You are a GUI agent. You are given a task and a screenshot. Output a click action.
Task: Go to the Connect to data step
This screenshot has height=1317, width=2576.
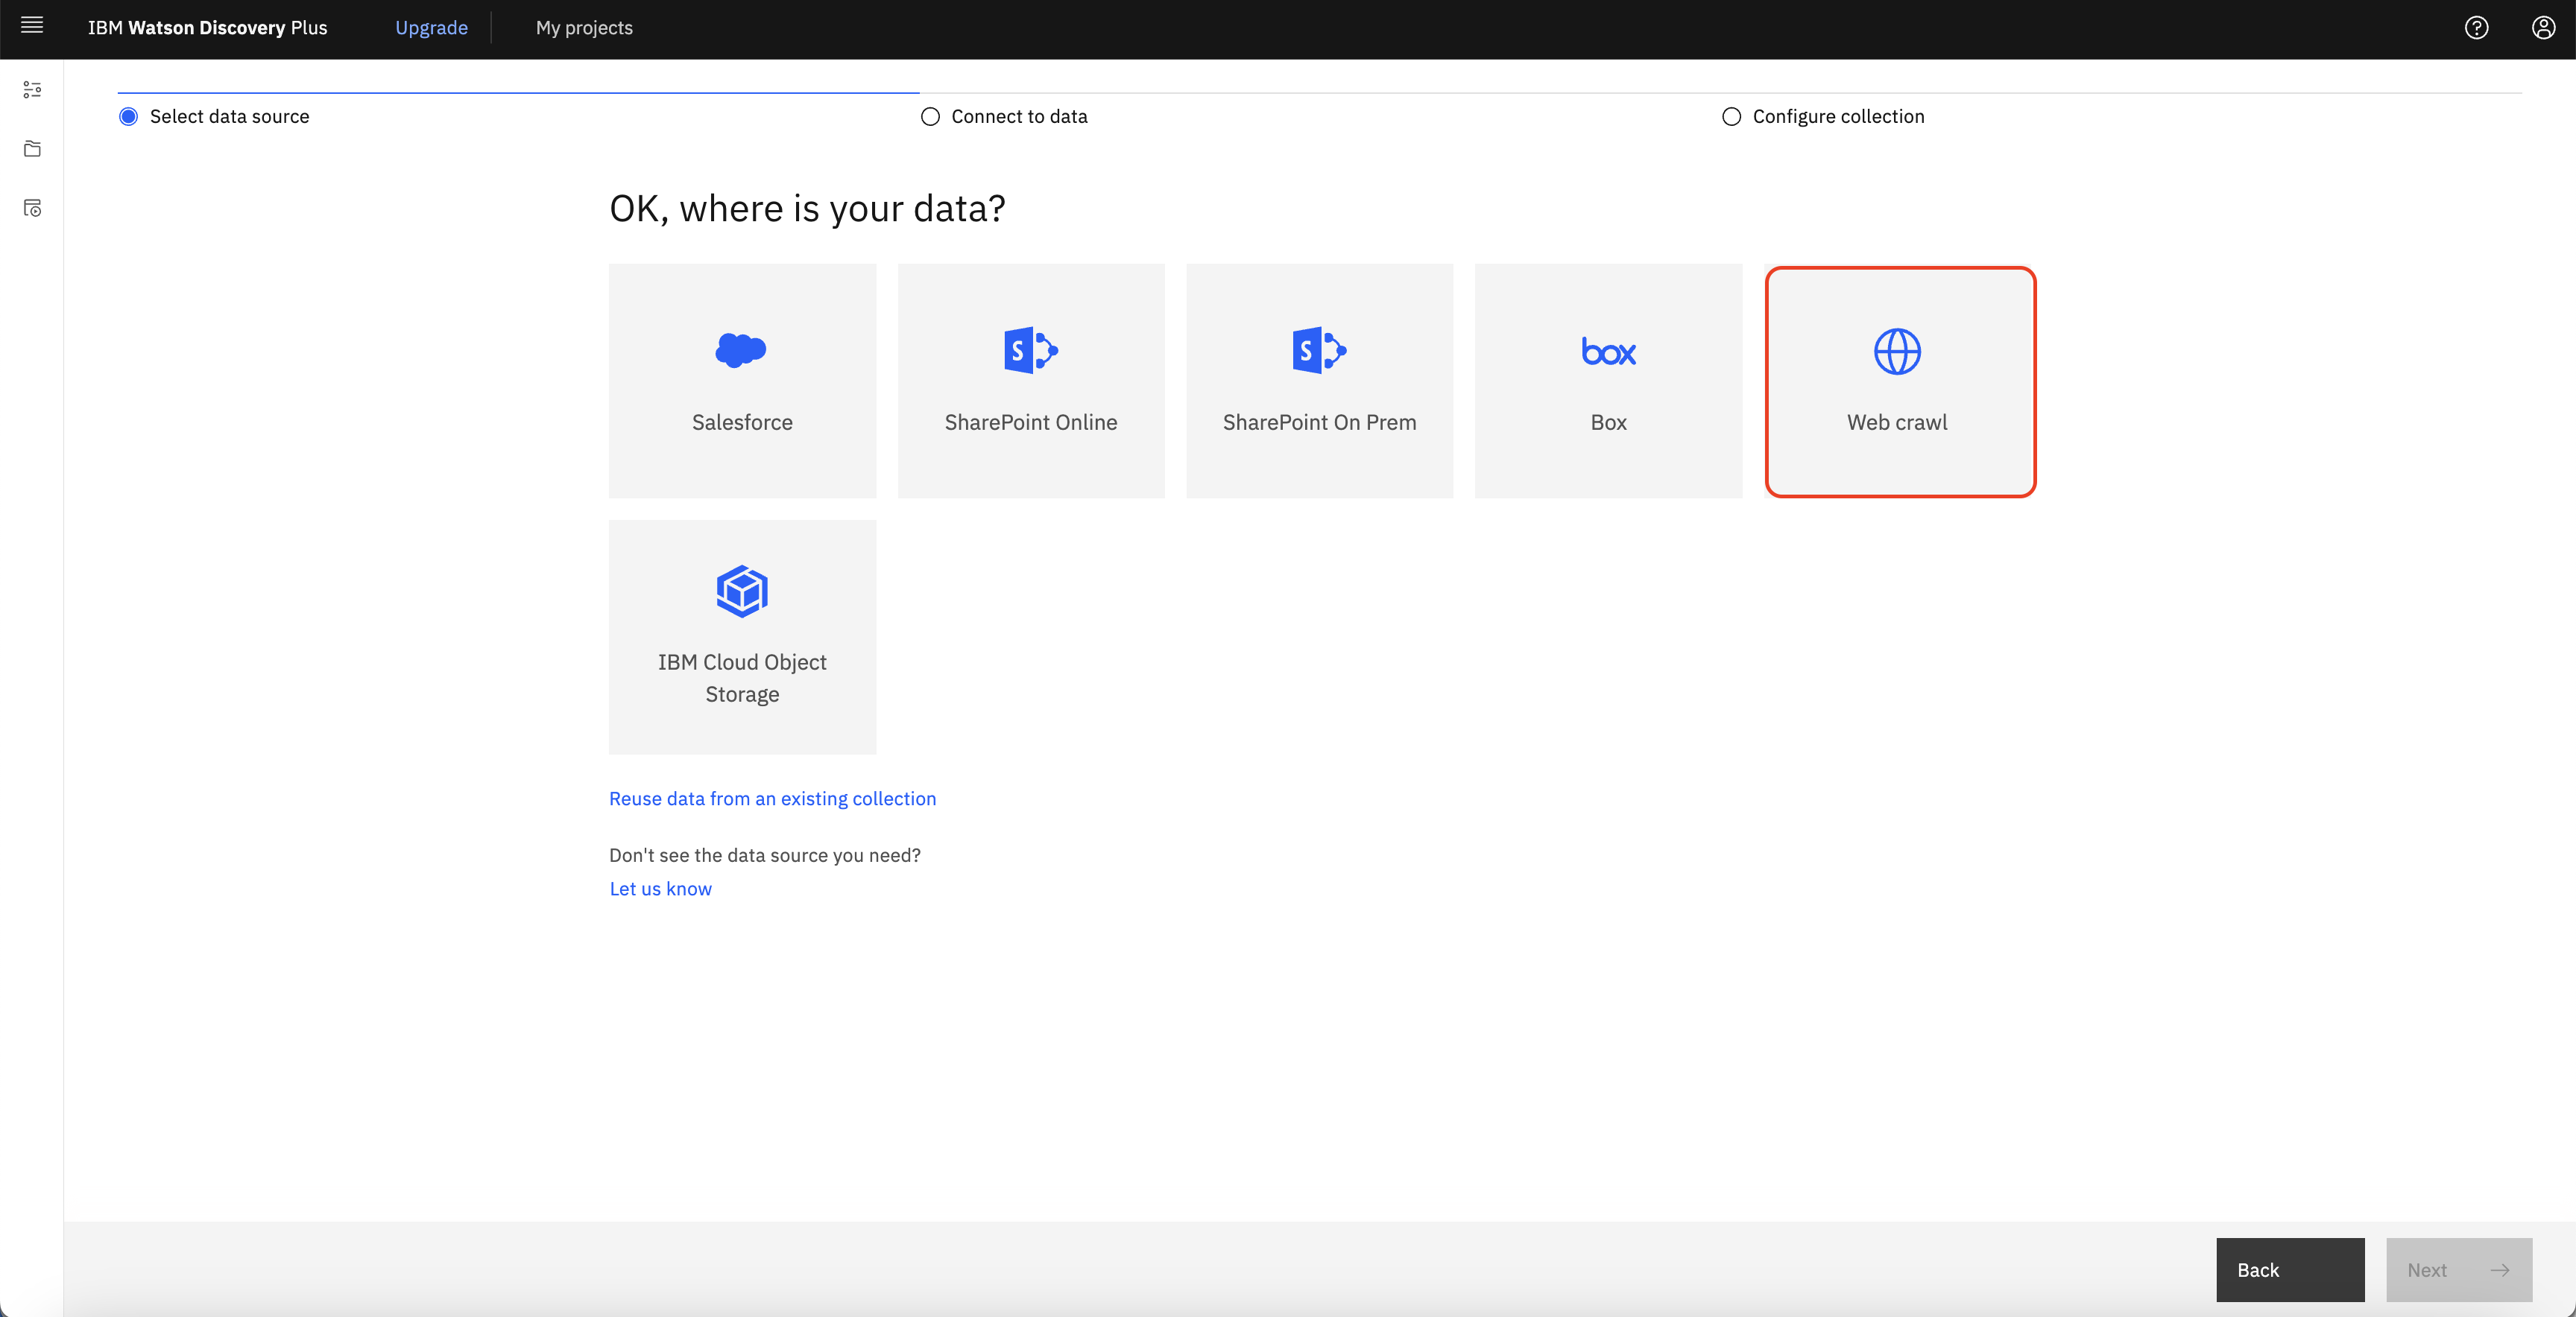[x=1004, y=117]
